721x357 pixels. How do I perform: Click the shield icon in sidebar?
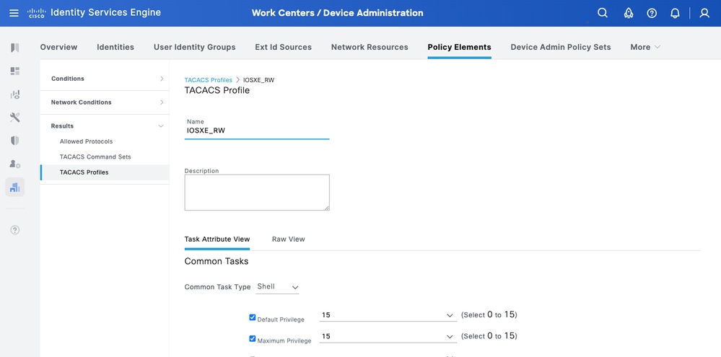click(x=15, y=141)
